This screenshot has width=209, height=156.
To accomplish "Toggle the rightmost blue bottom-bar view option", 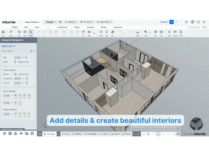I will pyautogui.click(x=178, y=134).
